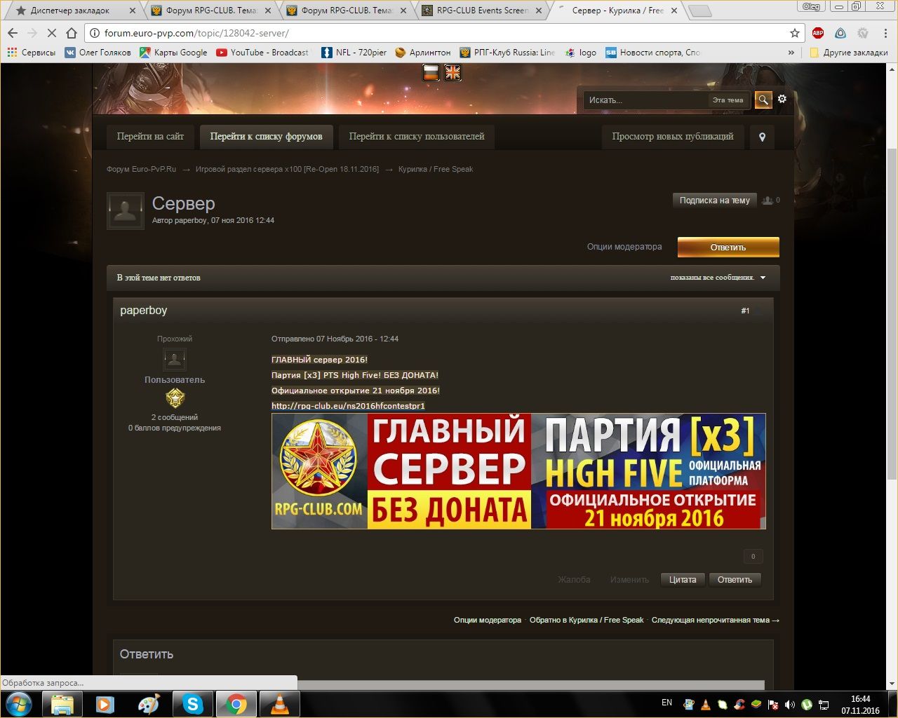
Task: Click Обратно в Курилка / Free Speak
Action: pos(587,620)
